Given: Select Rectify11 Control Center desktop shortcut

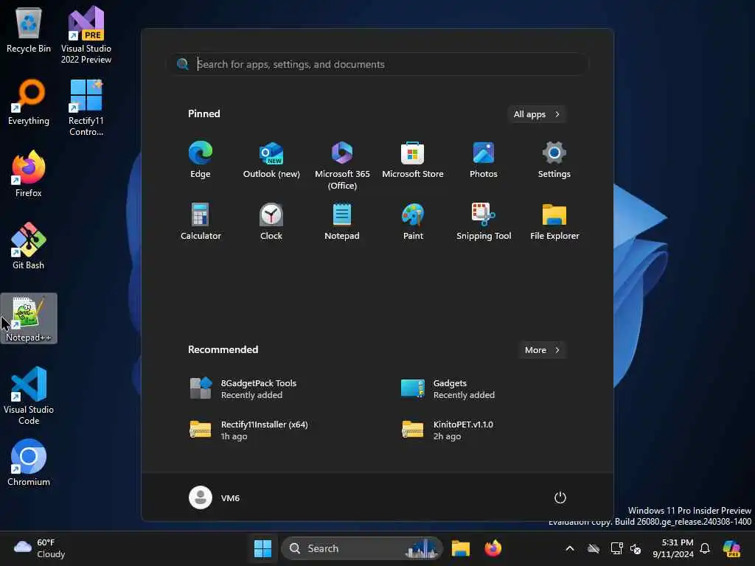Looking at the screenshot, I should point(86,108).
